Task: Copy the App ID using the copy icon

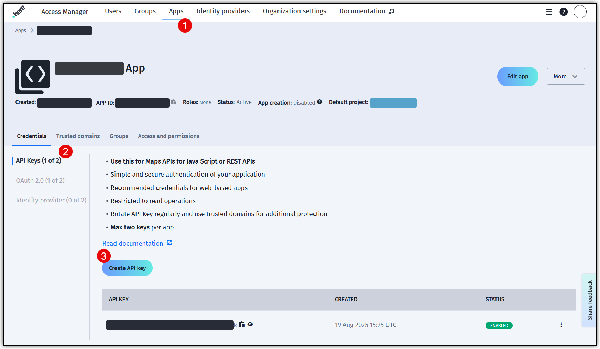Action: [174, 102]
